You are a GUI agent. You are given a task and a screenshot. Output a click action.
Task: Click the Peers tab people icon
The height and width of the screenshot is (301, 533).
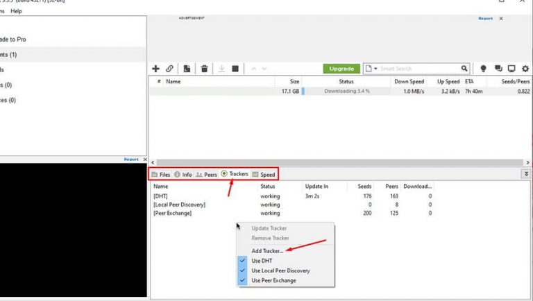(199, 174)
